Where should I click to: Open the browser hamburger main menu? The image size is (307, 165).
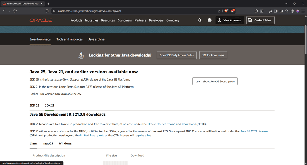point(303,11)
